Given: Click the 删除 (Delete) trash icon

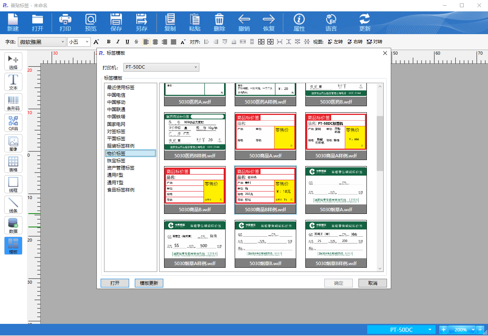Looking at the screenshot, I should (x=220, y=22).
